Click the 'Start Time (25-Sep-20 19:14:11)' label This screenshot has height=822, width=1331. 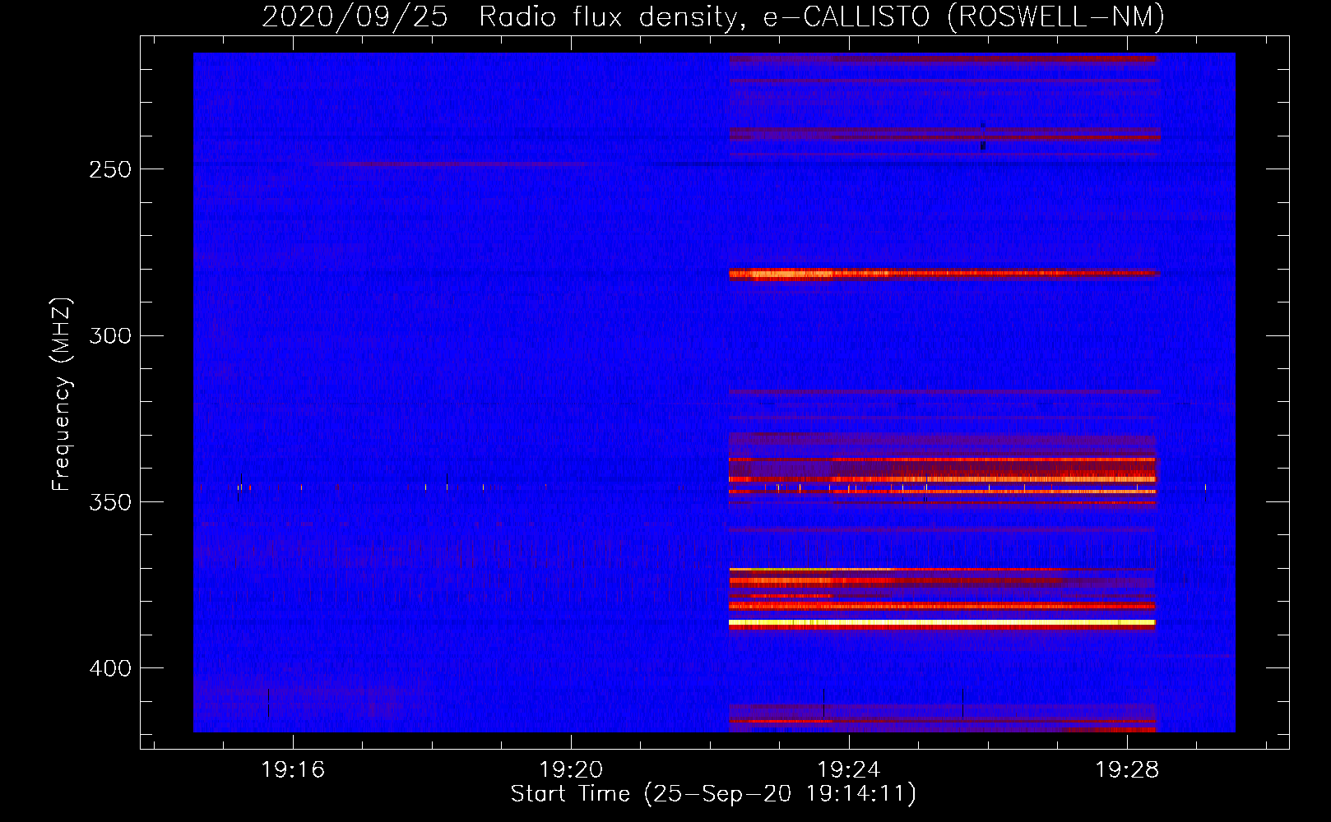tap(713, 794)
